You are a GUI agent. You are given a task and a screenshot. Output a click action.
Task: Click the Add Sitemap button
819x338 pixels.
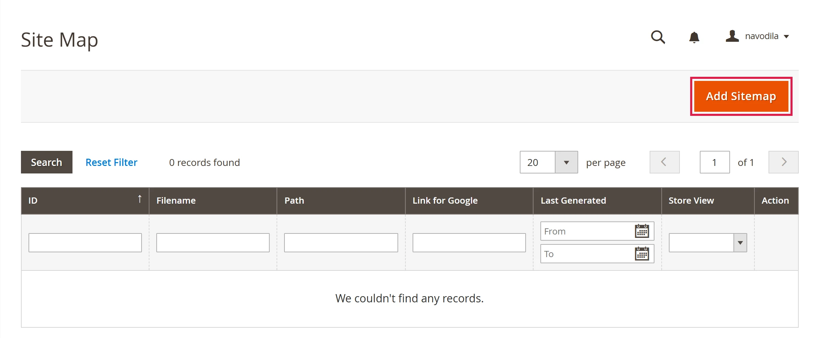741,96
